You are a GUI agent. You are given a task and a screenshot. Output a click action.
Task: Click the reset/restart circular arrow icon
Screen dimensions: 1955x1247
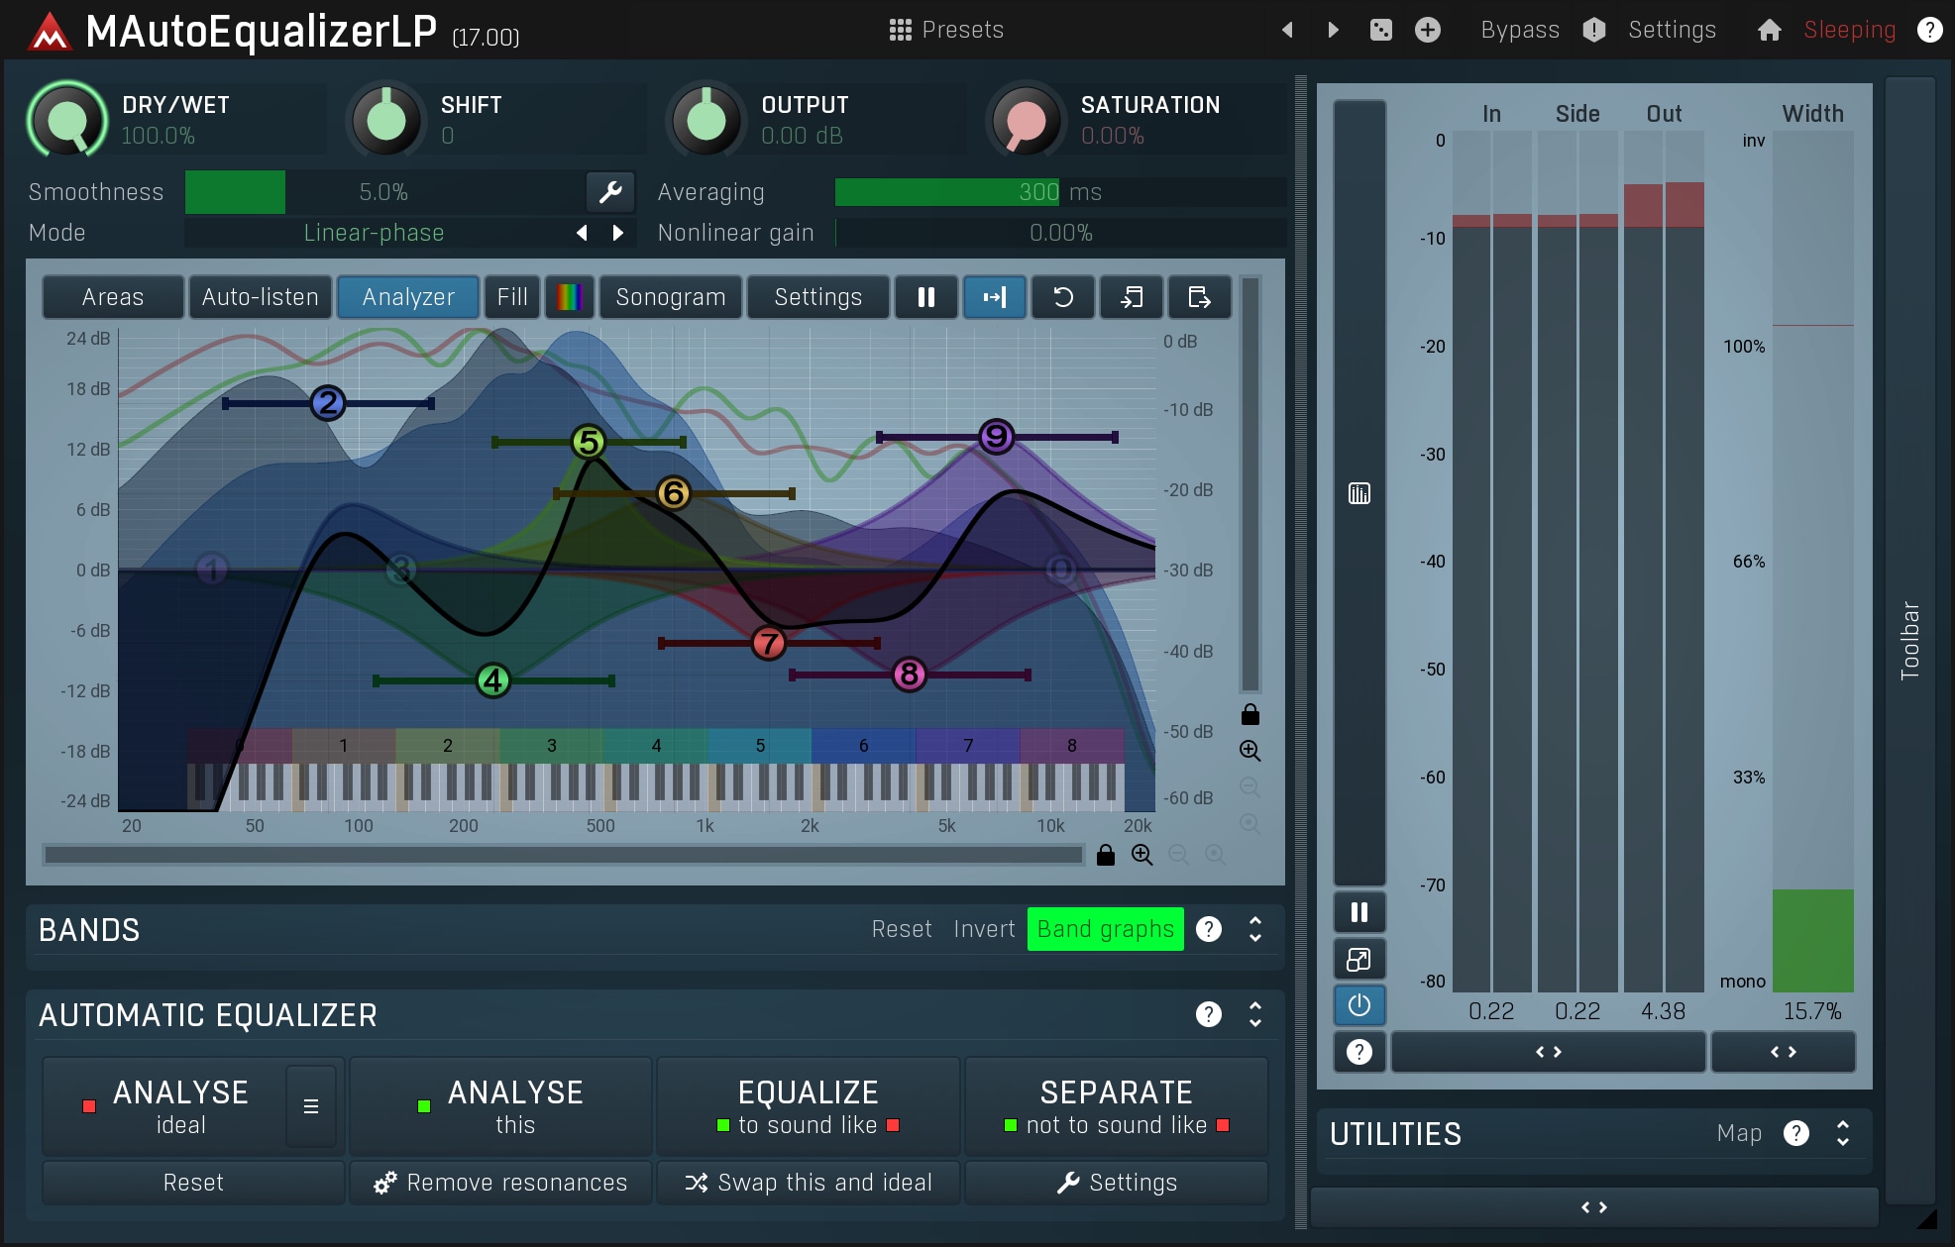coord(1063,297)
